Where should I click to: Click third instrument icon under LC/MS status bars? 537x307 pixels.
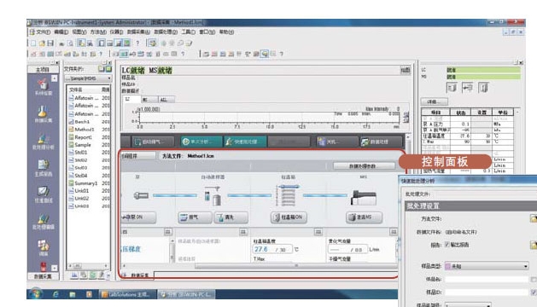point(483,88)
